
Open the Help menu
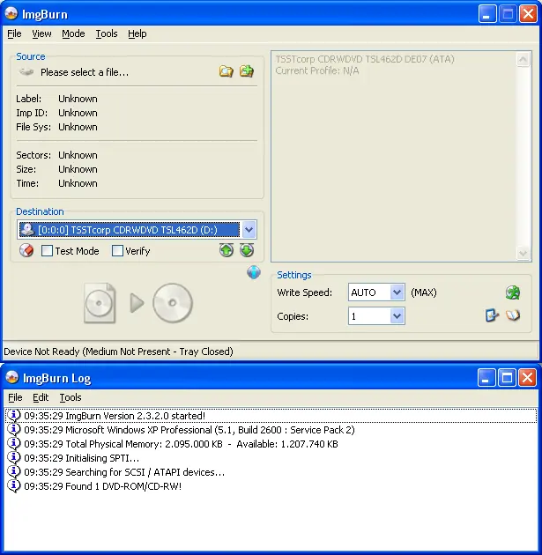pos(137,33)
